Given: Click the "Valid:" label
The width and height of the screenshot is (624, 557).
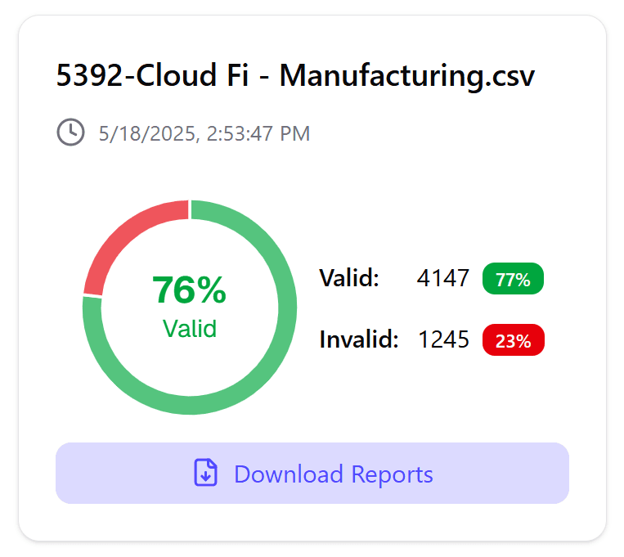Looking at the screenshot, I should tap(349, 277).
